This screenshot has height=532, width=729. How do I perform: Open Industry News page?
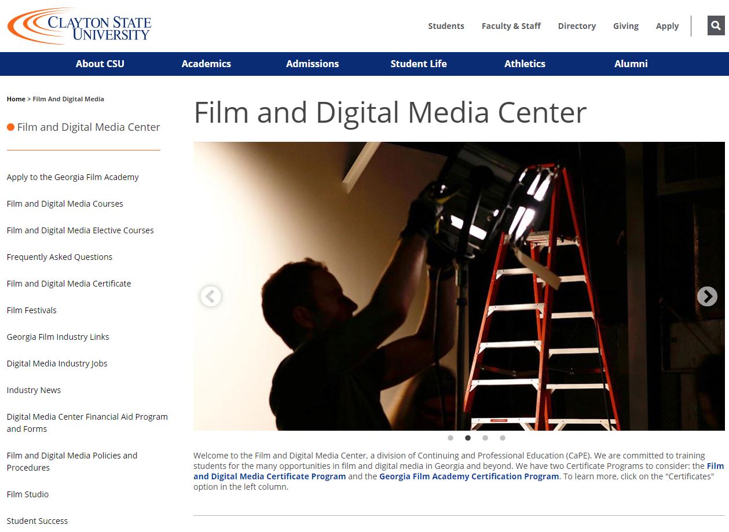34,390
